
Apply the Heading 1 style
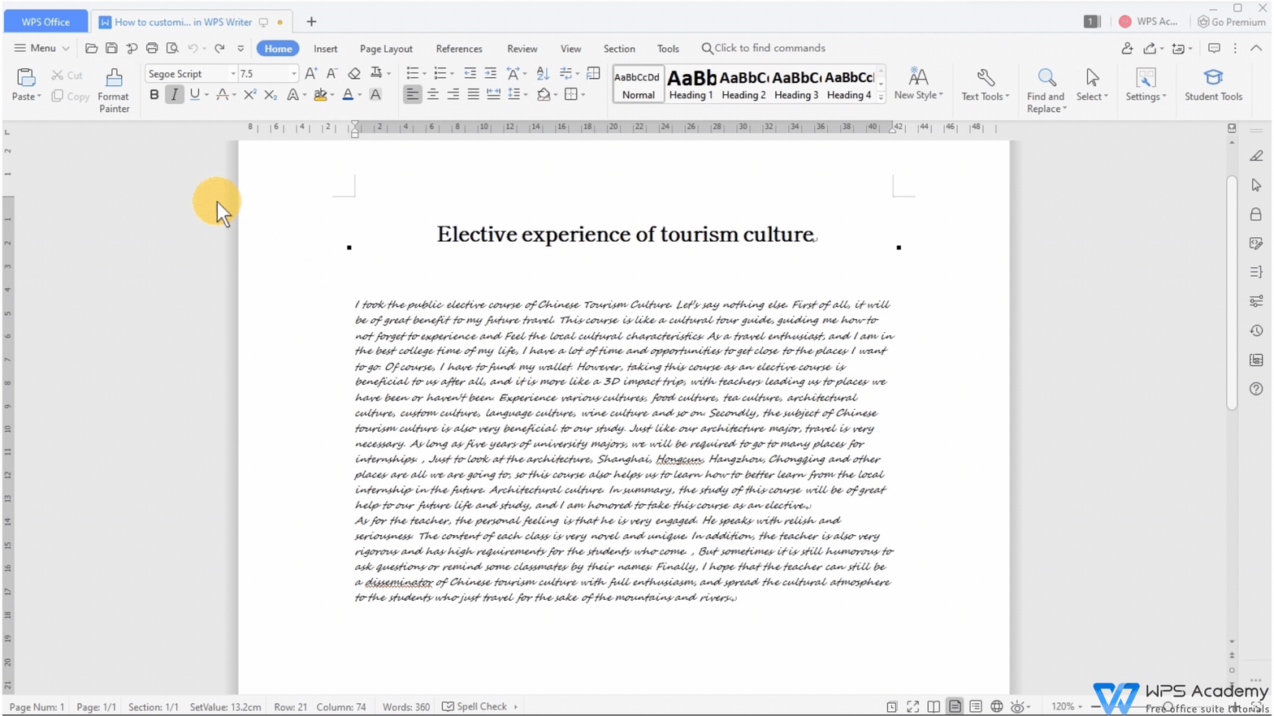click(691, 84)
